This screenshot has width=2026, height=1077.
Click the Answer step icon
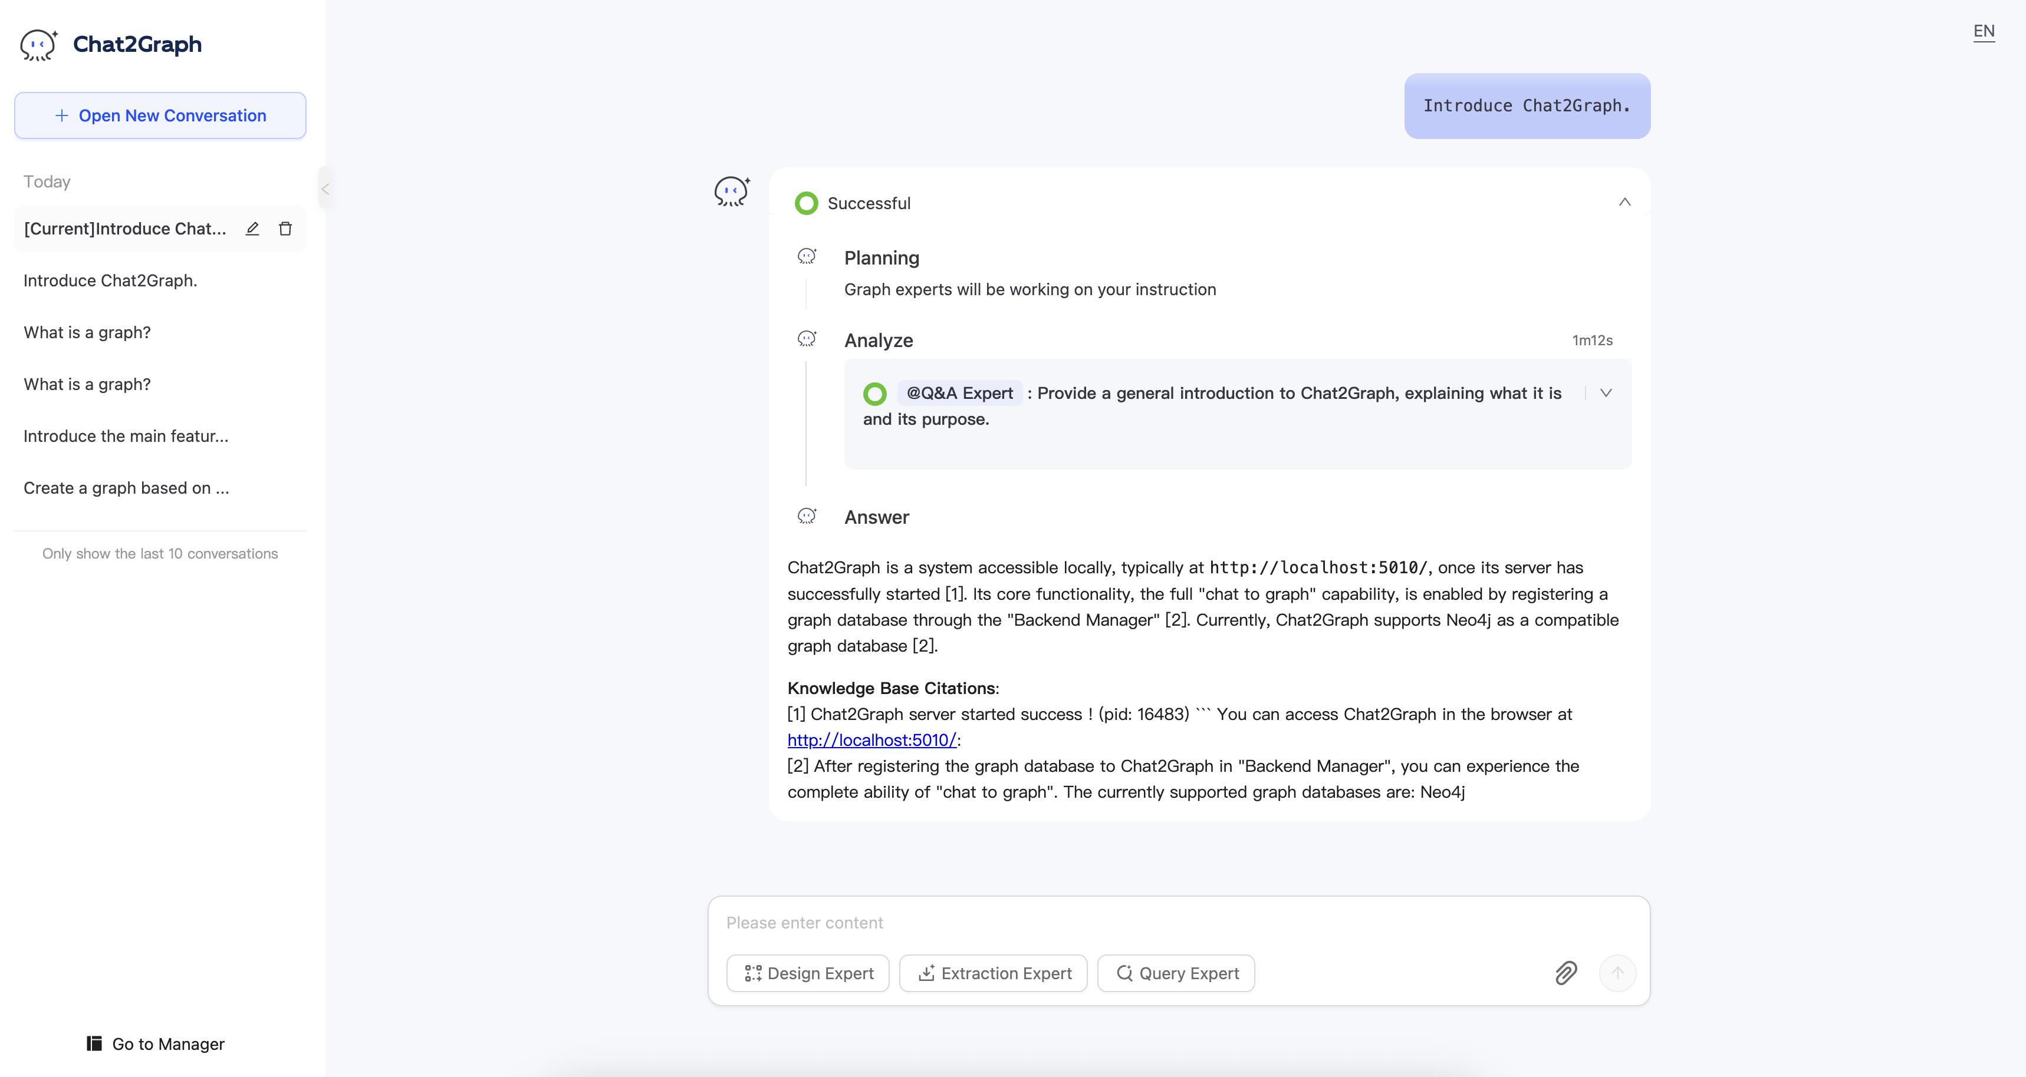point(806,516)
